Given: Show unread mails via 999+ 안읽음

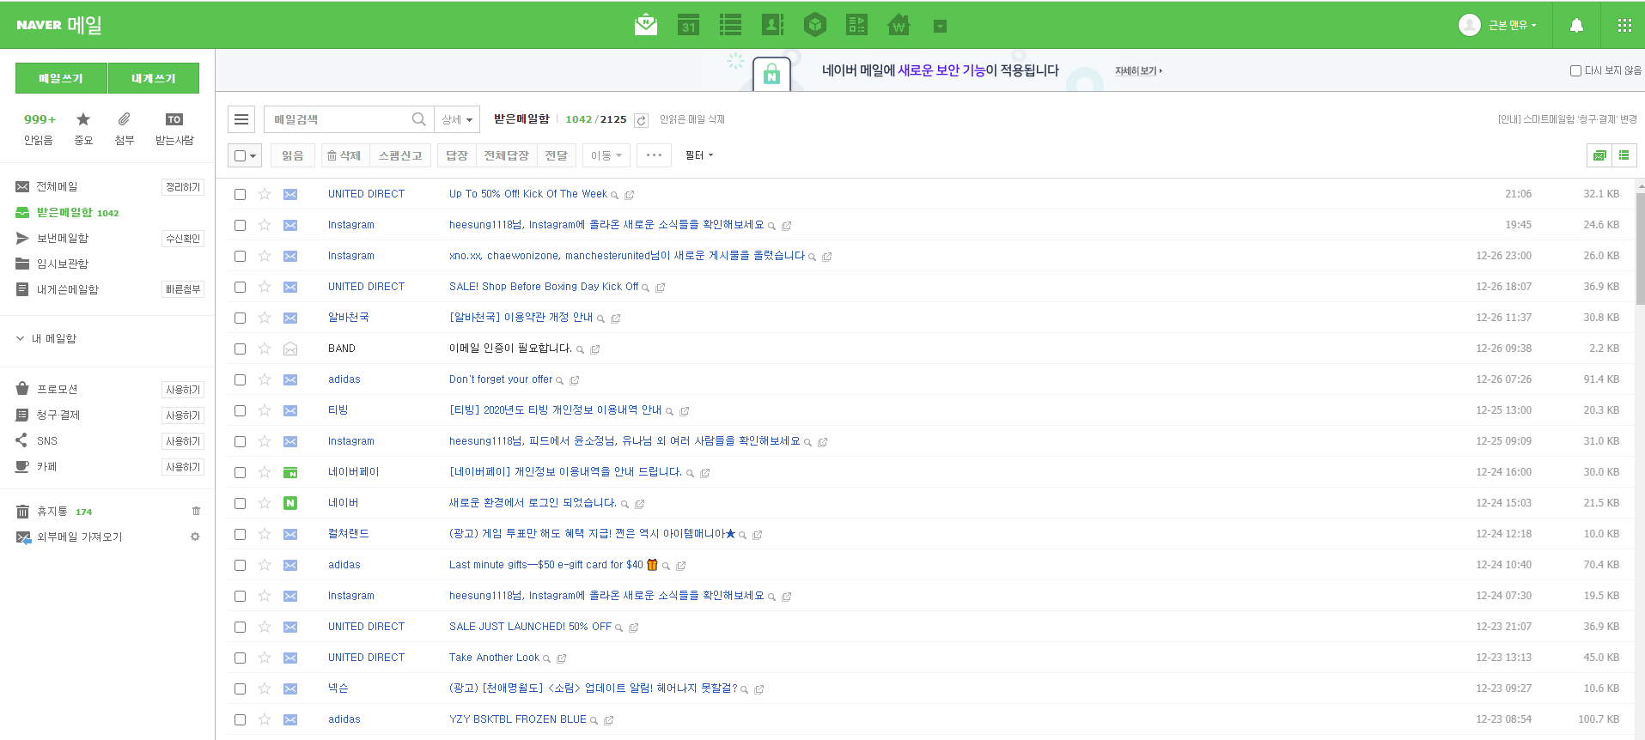Looking at the screenshot, I should click(39, 129).
